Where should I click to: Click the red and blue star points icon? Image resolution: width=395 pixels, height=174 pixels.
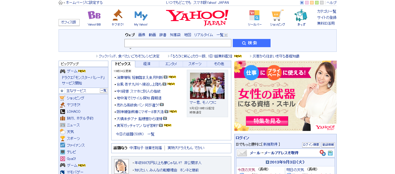coord(322,153)
